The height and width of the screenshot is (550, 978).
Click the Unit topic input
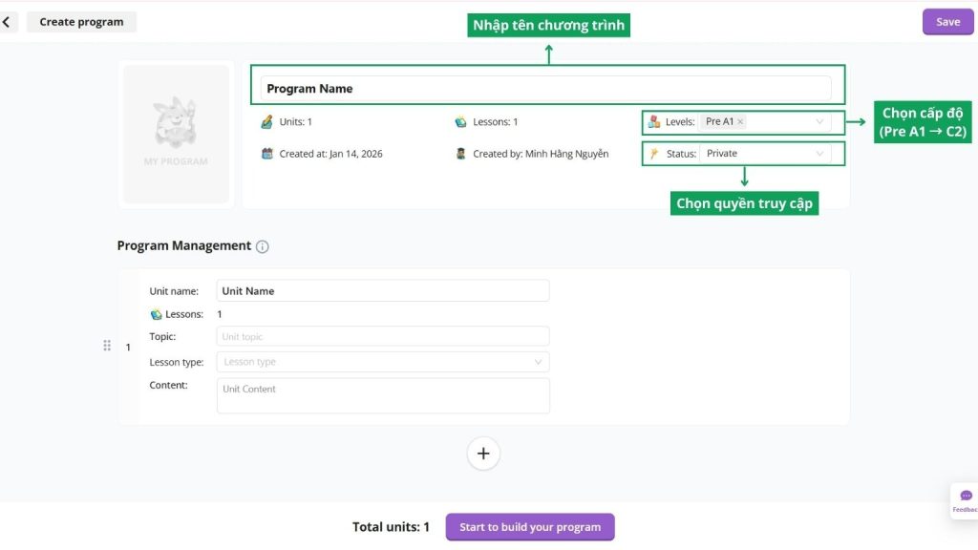(382, 336)
